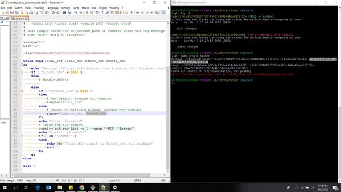Select the pre-push document tab
This screenshot has height=192, width=341.
coord(19,19)
